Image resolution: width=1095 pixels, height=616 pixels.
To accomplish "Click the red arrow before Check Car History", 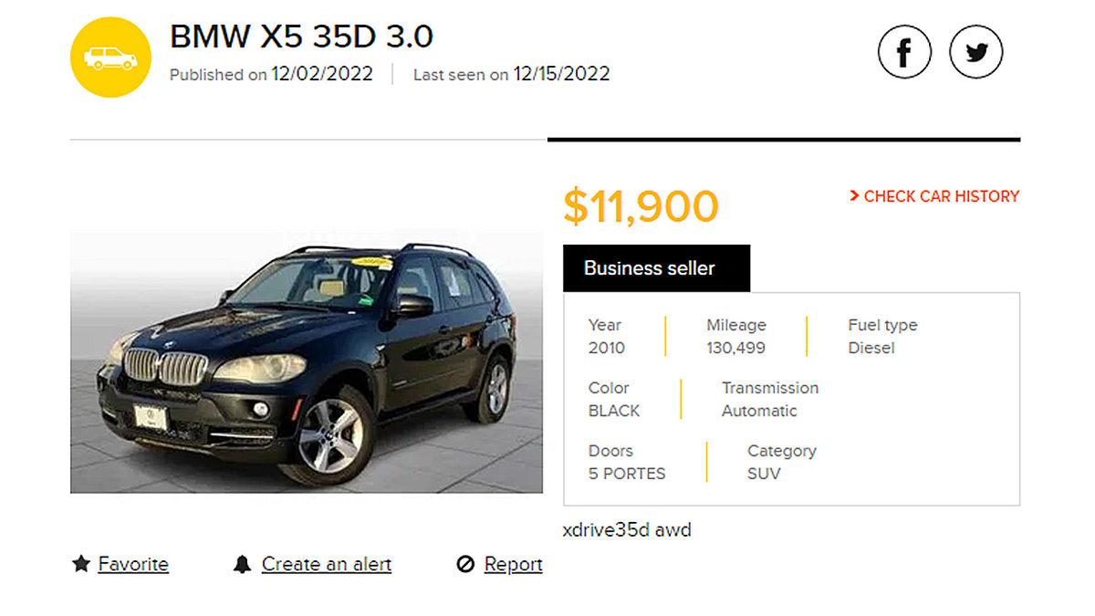I will pyautogui.click(x=854, y=195).
